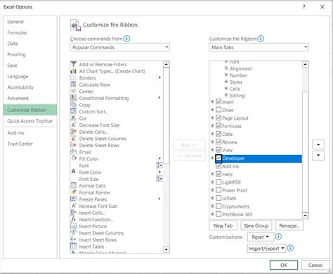333x274 pixels.
Task: Enable the LightPDF tab checkbox
Action: [218, 182]
